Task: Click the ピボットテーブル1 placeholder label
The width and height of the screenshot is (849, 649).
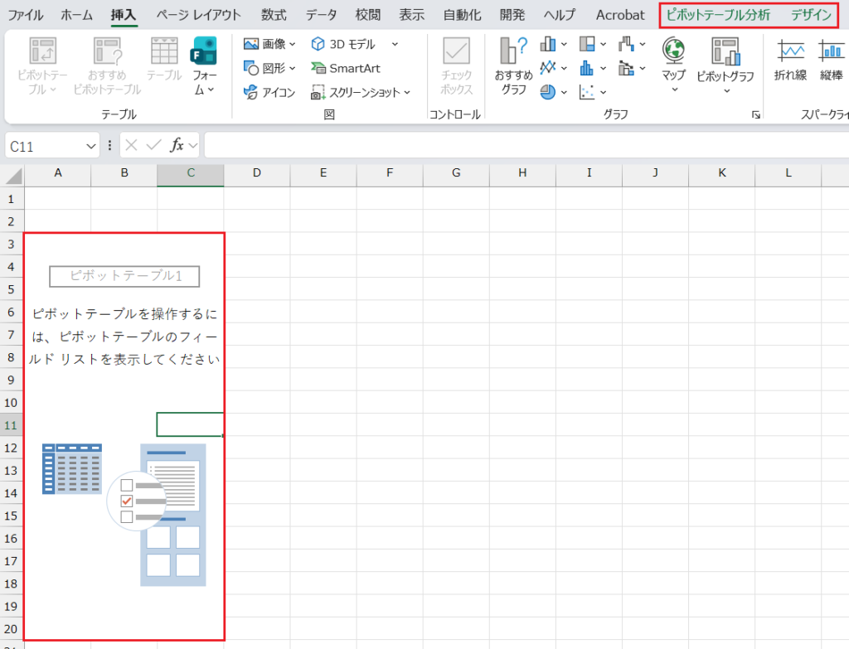Action: pos(124,276)
